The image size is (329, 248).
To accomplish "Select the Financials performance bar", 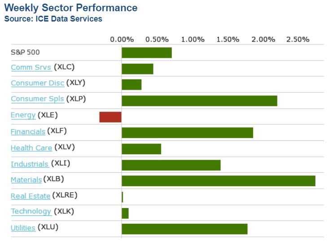I will coord(187,133).
